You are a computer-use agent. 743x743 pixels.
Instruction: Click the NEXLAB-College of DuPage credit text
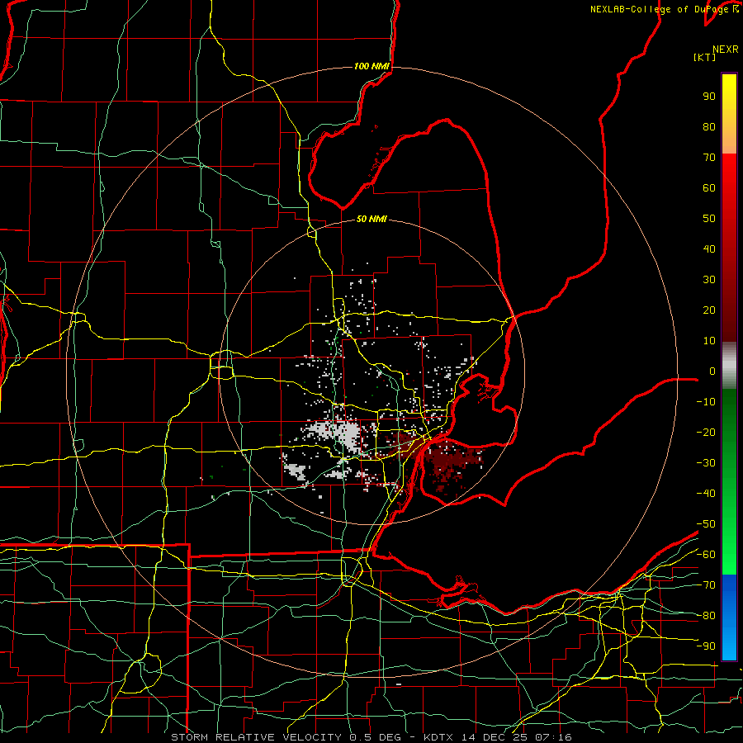(664, 9)
